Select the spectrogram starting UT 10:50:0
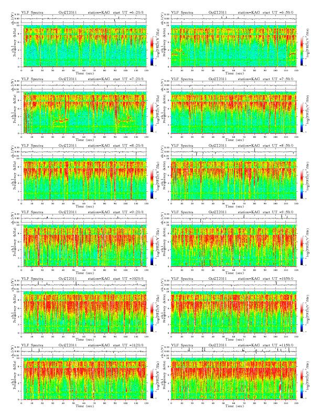321x415 pixels. click(x=233, y=312)
